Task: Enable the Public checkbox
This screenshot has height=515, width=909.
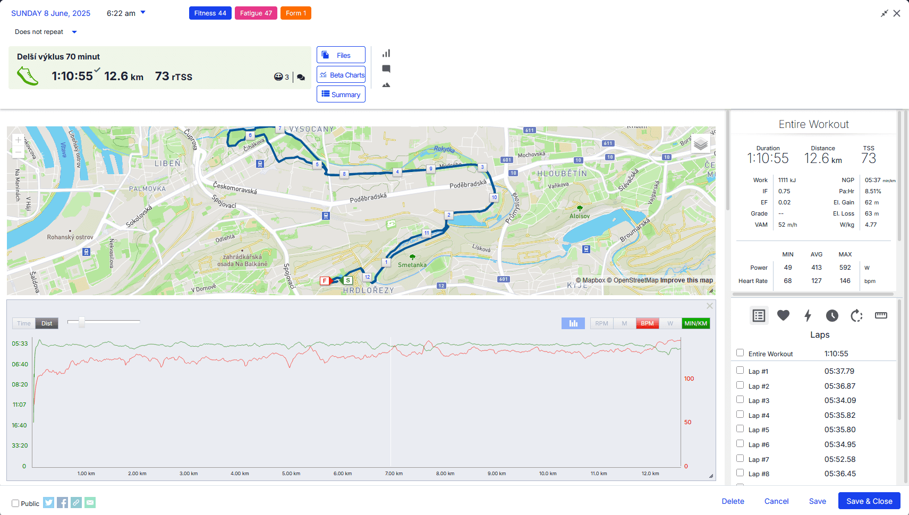Action: [15, 503]
